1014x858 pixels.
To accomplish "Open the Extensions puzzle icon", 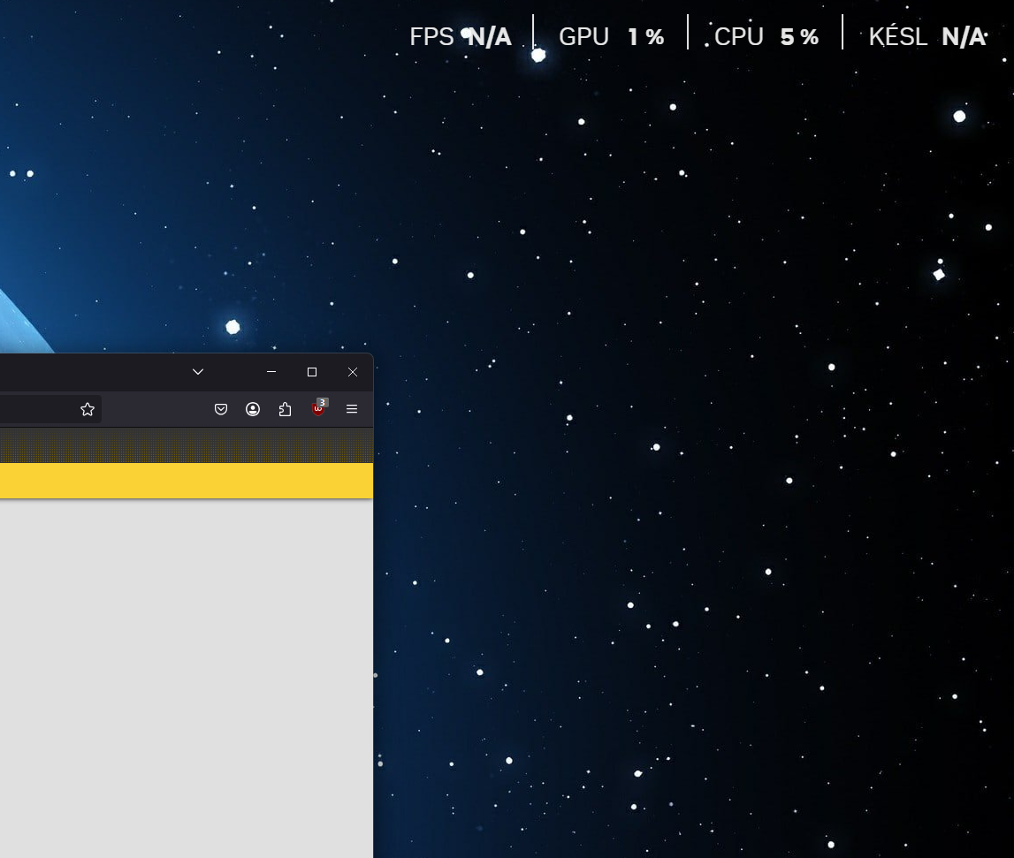I will pyautogui.click(x=286, y=409).
